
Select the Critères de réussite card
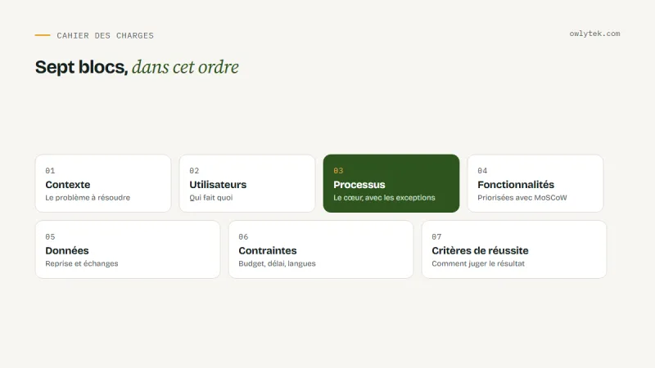click(514, 249)
